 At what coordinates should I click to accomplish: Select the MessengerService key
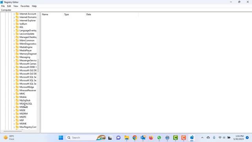[x=28, y=60]
